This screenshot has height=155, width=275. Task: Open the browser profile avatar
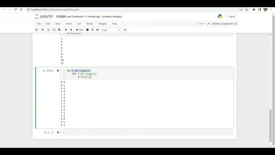click(266, 9)
